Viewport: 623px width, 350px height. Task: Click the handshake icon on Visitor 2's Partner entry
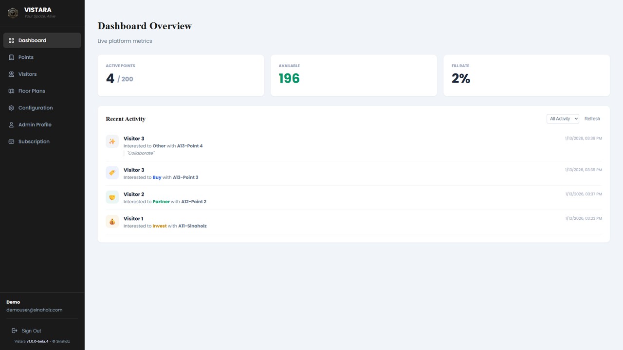coord(112,197)
